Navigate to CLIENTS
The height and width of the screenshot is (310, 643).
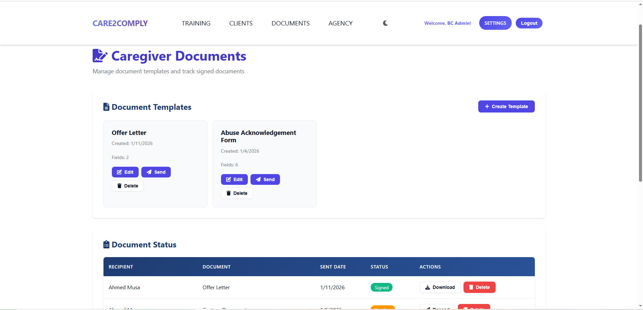[x=241, y=23]
